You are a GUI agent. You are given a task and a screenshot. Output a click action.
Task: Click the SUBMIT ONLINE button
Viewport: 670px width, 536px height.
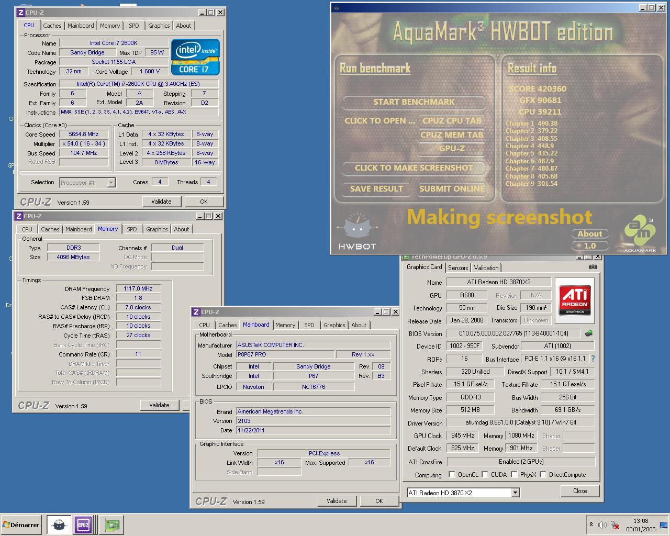452,189
